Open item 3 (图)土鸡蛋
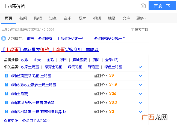This screenshot has height=125, width=177. (x=19, y=94)
